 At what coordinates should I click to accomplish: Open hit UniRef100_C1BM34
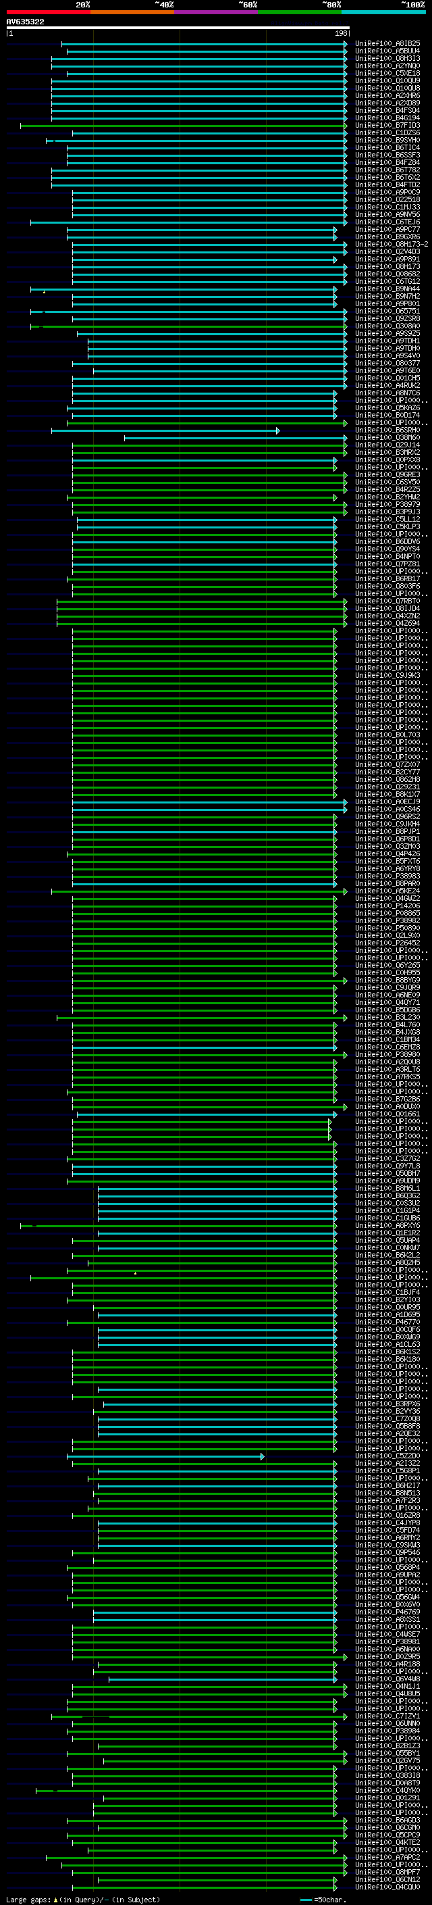pyautogui.click(x=387, y=1040)
